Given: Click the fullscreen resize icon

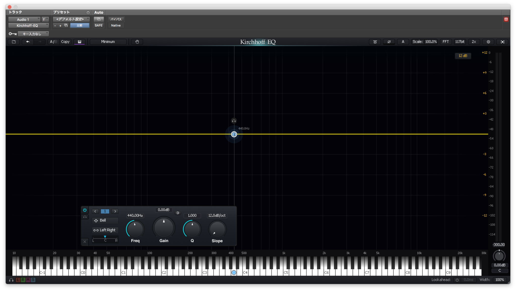Looking at the screenshot, I should point(502,42).
